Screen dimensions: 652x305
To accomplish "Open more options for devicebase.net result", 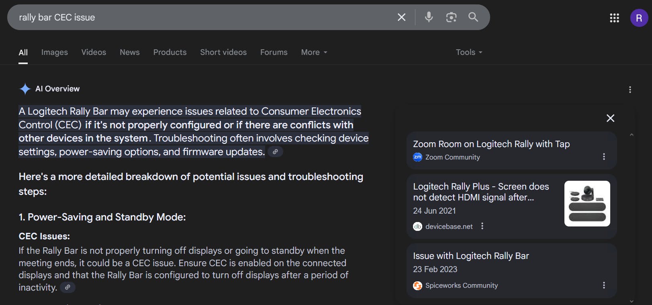I will click(x=482, y=226).
